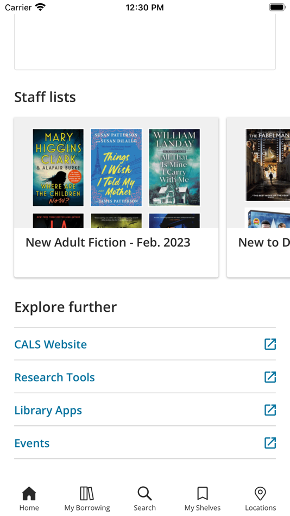The image size is (290, 516).
Task: Open My Borrowing books icon
Action: 87,493
